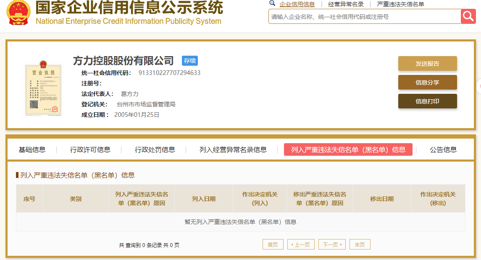Click the 共查询到 0 条记录 summary text

[149, 245]
